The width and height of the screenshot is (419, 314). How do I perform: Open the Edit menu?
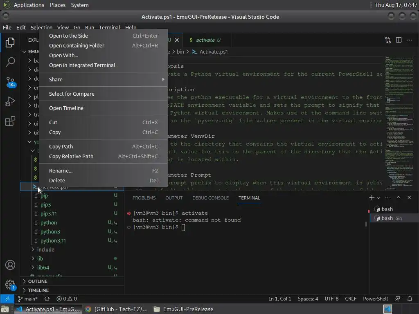(21, 27)
